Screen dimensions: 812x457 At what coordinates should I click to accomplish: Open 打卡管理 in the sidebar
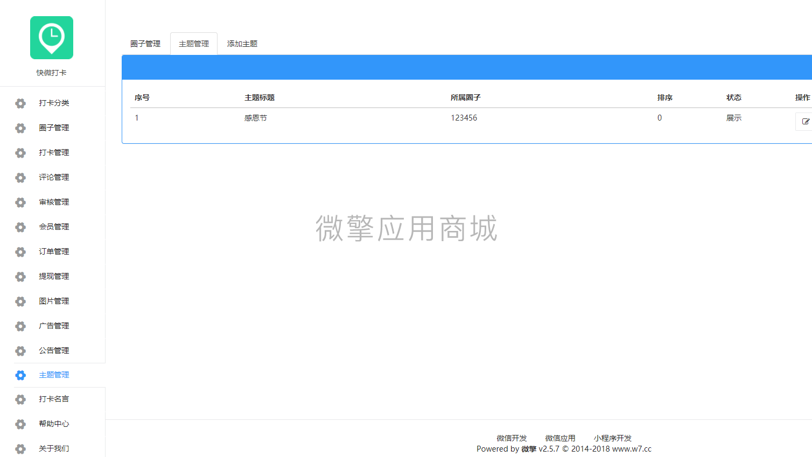[x=53, y=153]
